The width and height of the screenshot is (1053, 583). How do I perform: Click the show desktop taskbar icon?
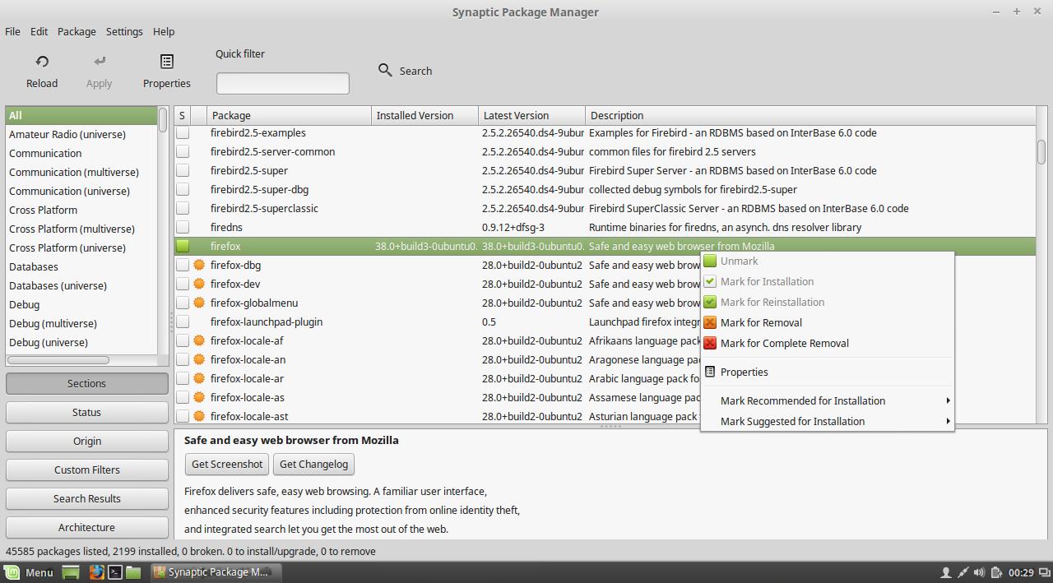(71, 572)
